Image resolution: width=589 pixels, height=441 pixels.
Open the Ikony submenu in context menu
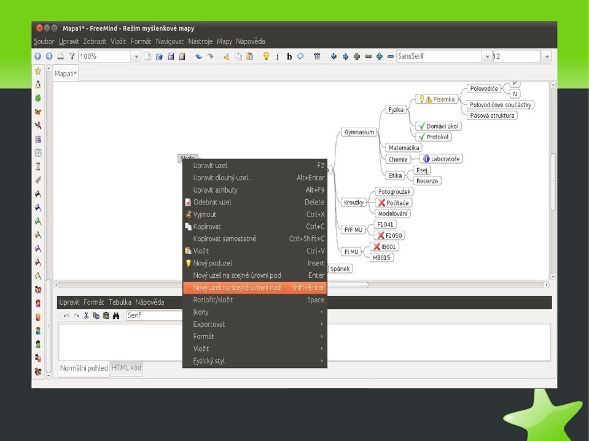click(x=255, y=312)
